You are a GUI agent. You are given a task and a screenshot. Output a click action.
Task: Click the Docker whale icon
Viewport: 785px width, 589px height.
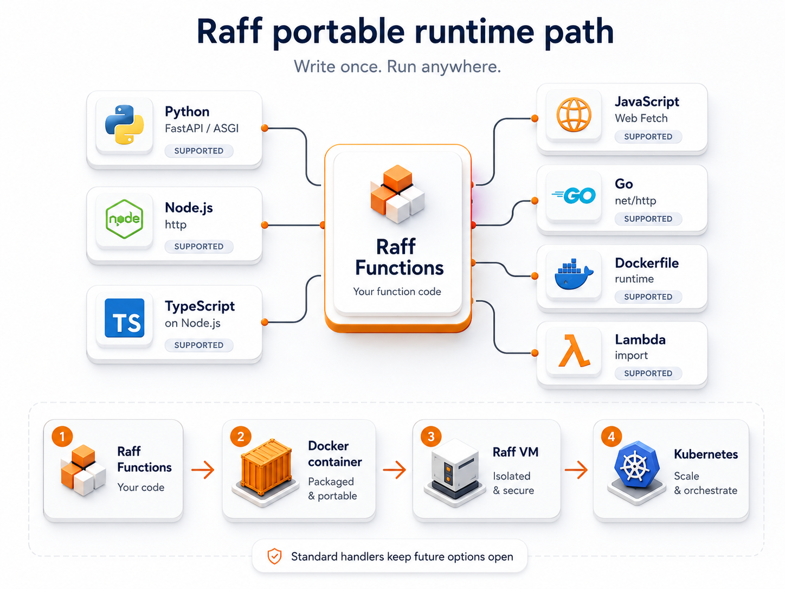coord(574,274)
